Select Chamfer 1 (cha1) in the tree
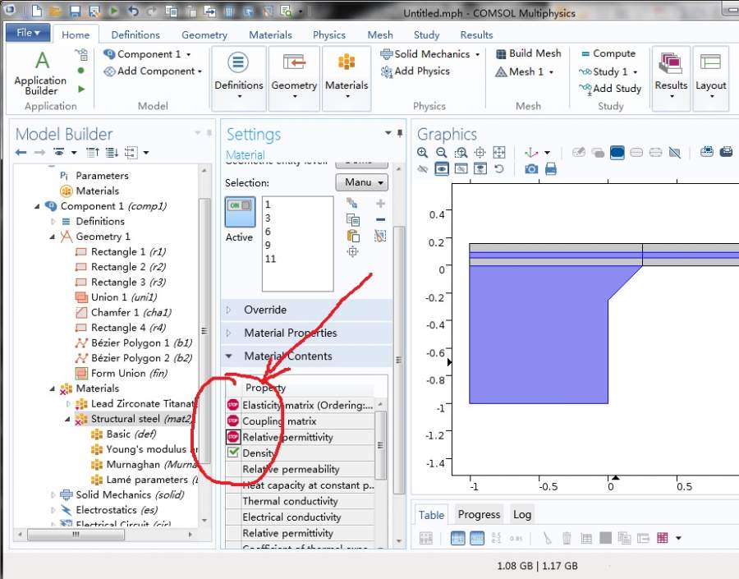 pyautogui.click(x=123, y=313)
